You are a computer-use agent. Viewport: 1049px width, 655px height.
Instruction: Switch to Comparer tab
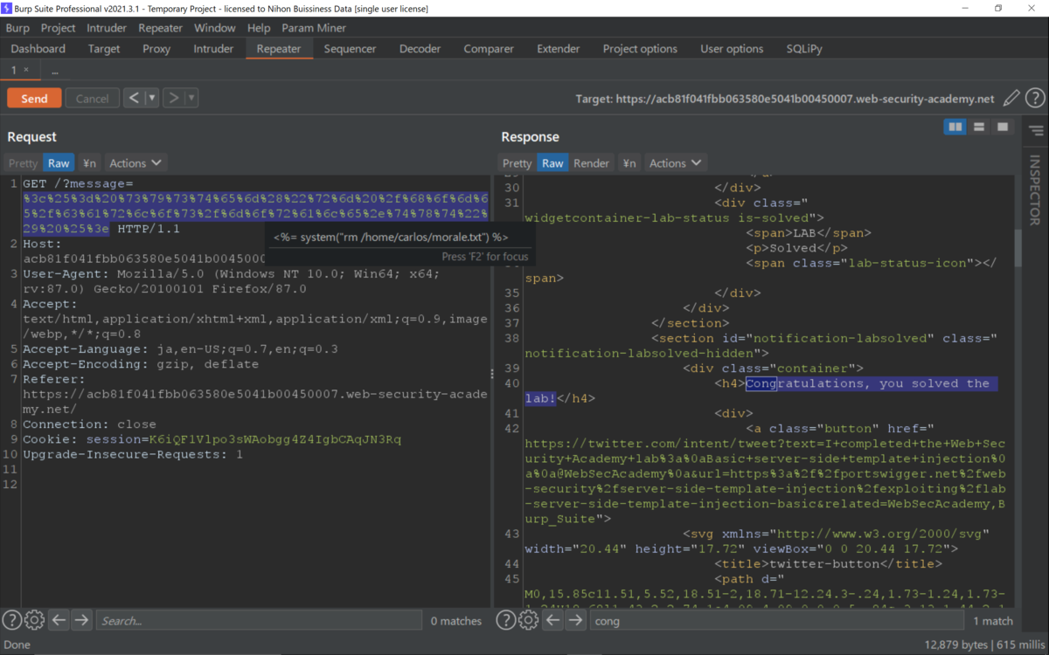[489, 49]
